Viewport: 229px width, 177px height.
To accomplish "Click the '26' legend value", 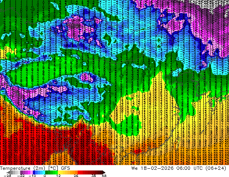I will tap(76, 176).
